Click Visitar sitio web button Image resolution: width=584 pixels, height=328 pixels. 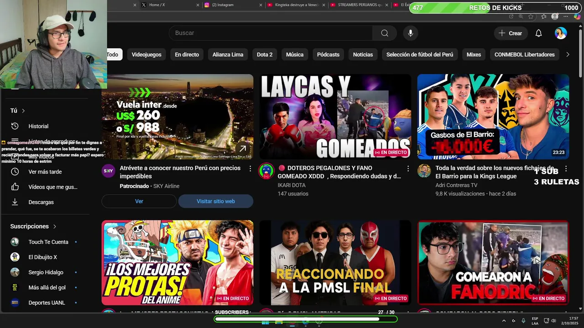[216, 201]
